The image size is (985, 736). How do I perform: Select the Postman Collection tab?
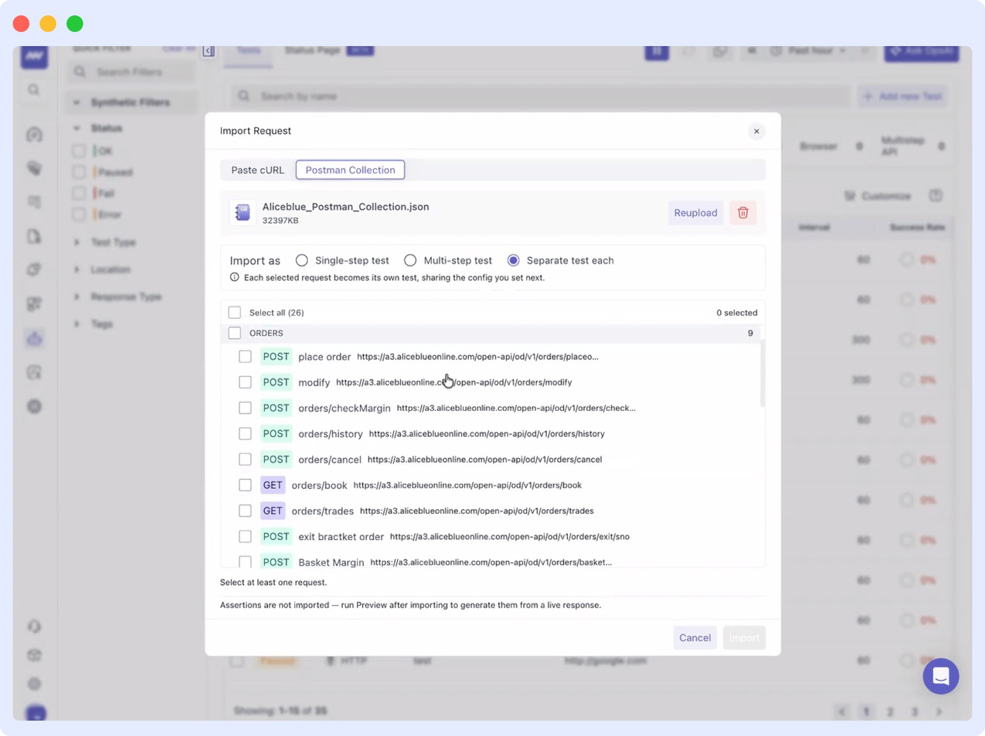(x=350, y=170)
